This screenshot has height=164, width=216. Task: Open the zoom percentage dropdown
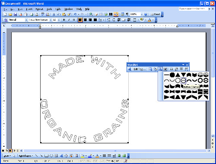coord(142,14)
